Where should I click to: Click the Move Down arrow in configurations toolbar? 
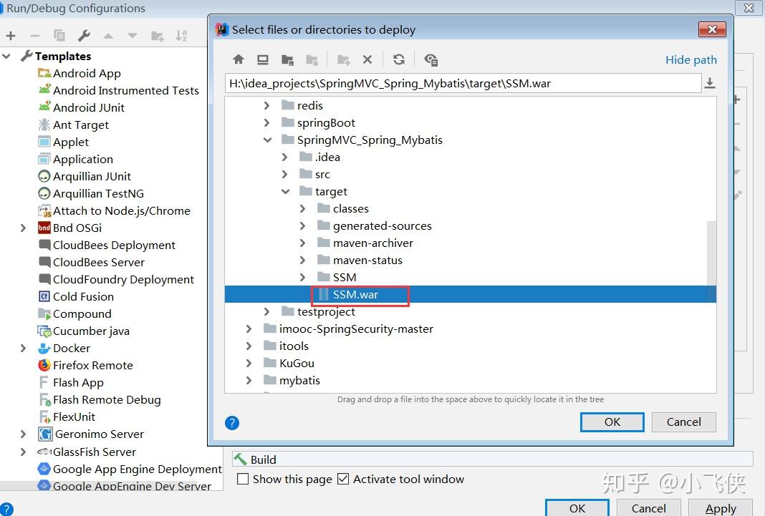[133, 36]
